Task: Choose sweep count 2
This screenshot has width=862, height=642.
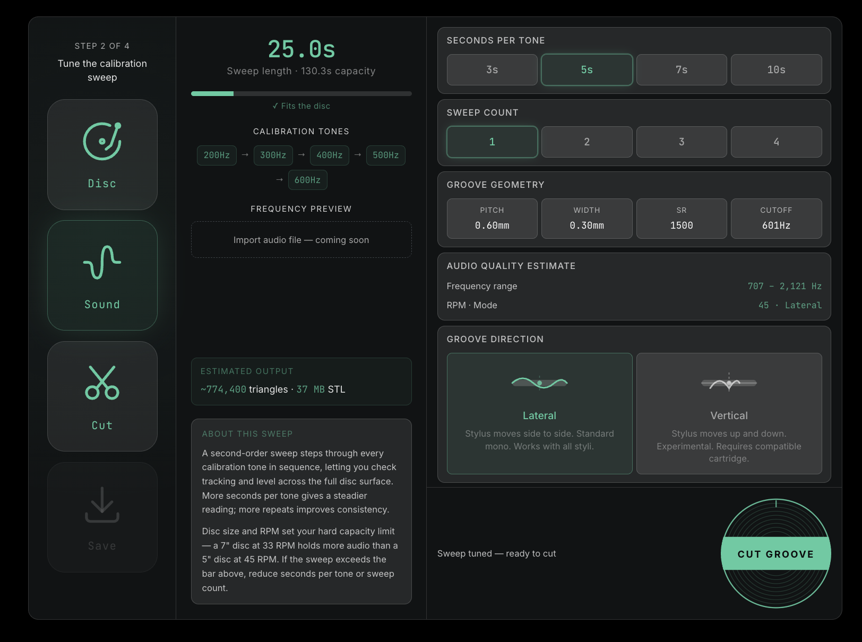Action: point(587,142)
